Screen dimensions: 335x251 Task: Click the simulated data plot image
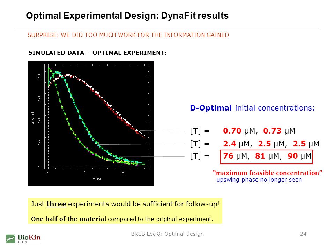point(91,123)
